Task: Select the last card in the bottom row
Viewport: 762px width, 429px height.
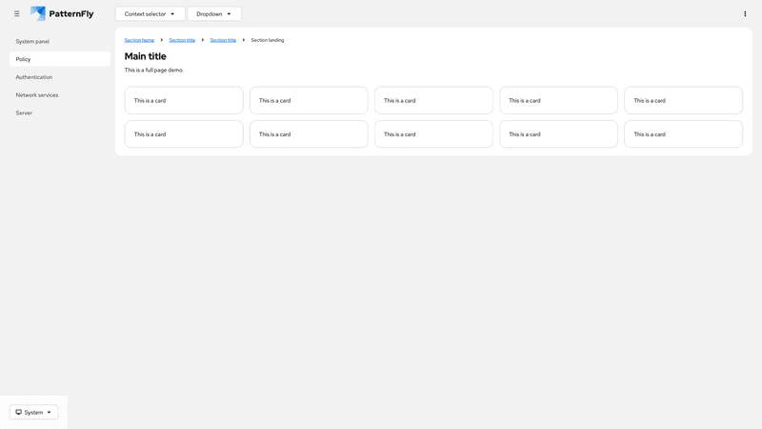Action: [x=683, y=134]
